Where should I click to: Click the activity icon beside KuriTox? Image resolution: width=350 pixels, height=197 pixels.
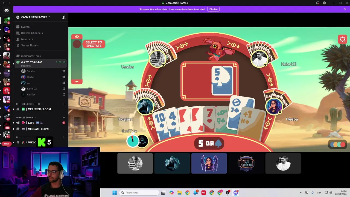click(64, 95)
